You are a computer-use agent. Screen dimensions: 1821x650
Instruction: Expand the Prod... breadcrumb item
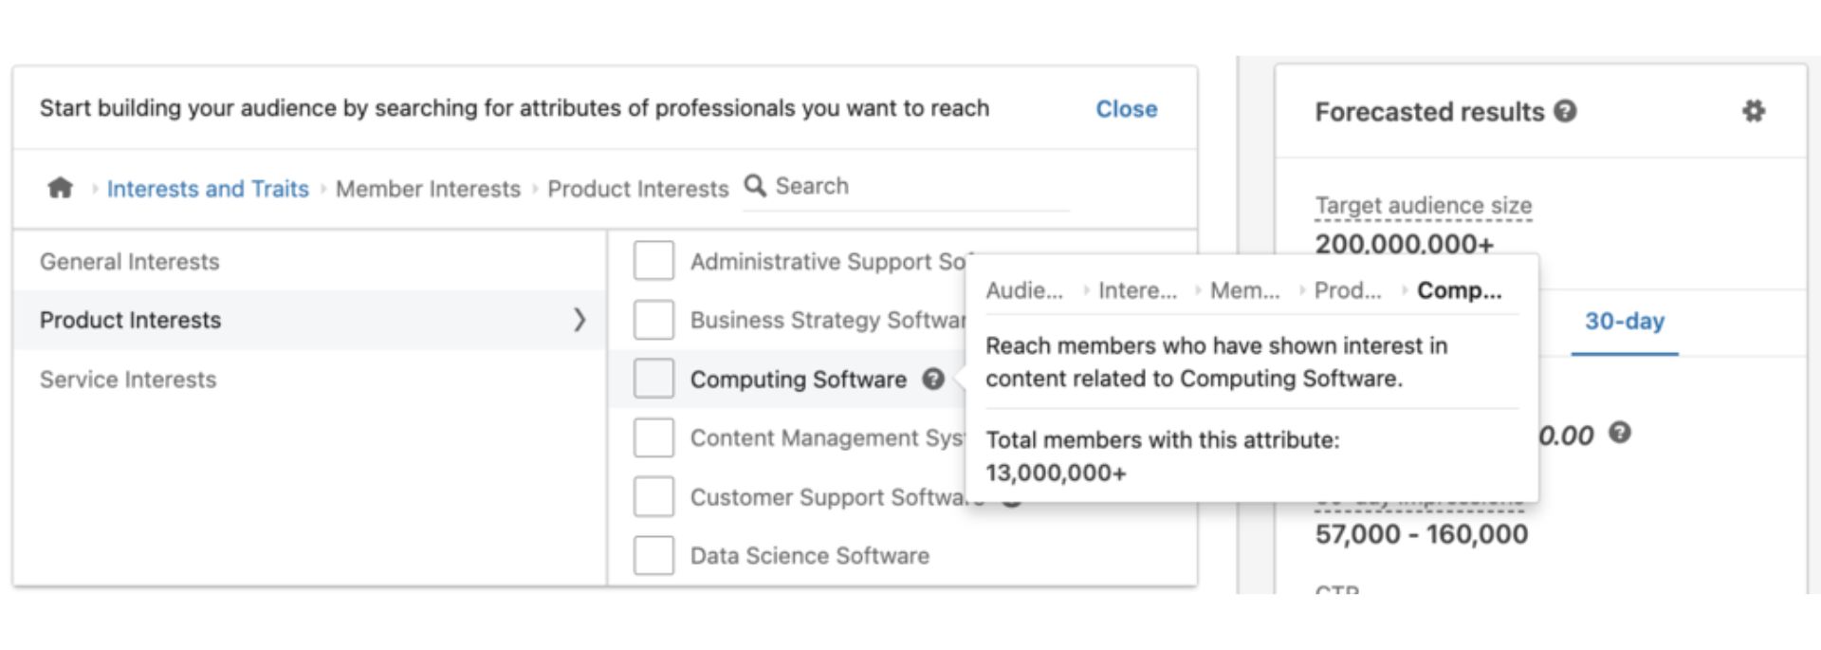pyautogui.click(x=1348, y=291)
